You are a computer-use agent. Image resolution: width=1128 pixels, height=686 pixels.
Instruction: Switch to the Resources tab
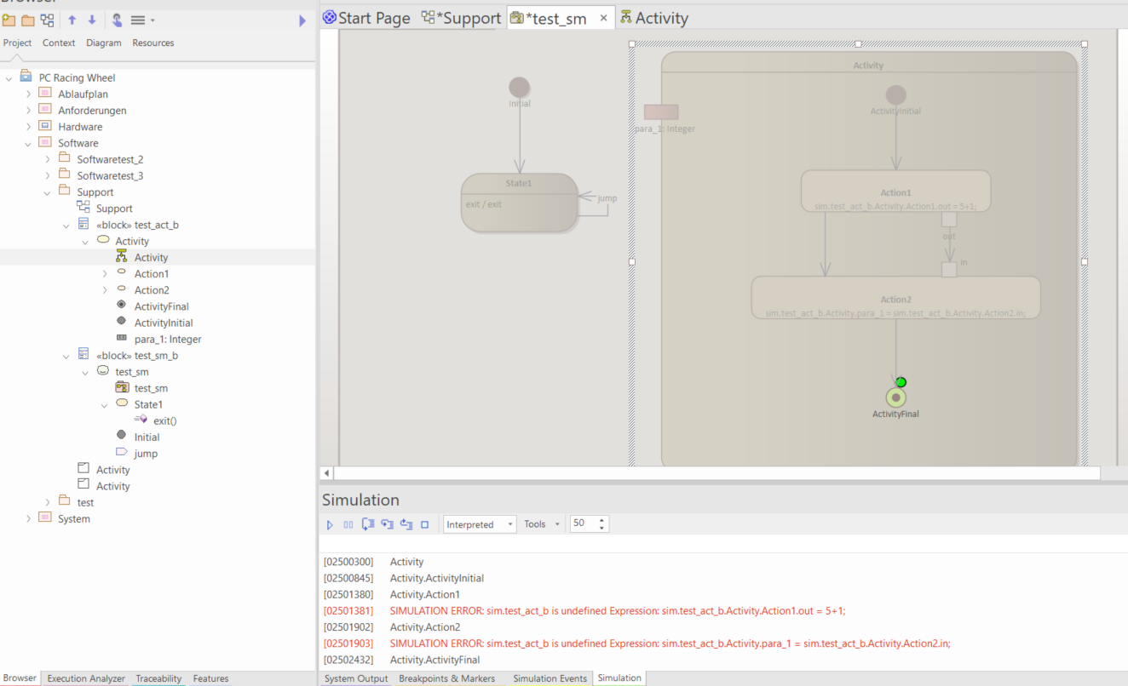(x=153, y=43)
